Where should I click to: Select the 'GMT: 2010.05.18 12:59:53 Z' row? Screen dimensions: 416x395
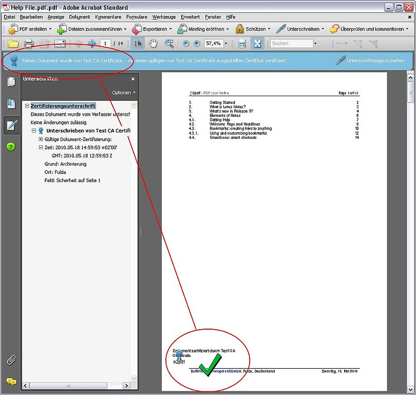(x=82, y=156)
